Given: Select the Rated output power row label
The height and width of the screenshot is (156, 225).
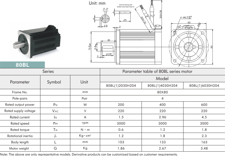Looking at the screenshot, I should (x=20, y=105).
